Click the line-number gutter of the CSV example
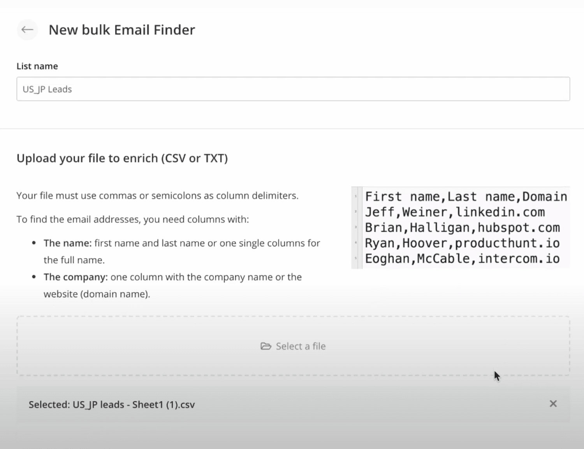The image size is (584, 449). (356, 228)
